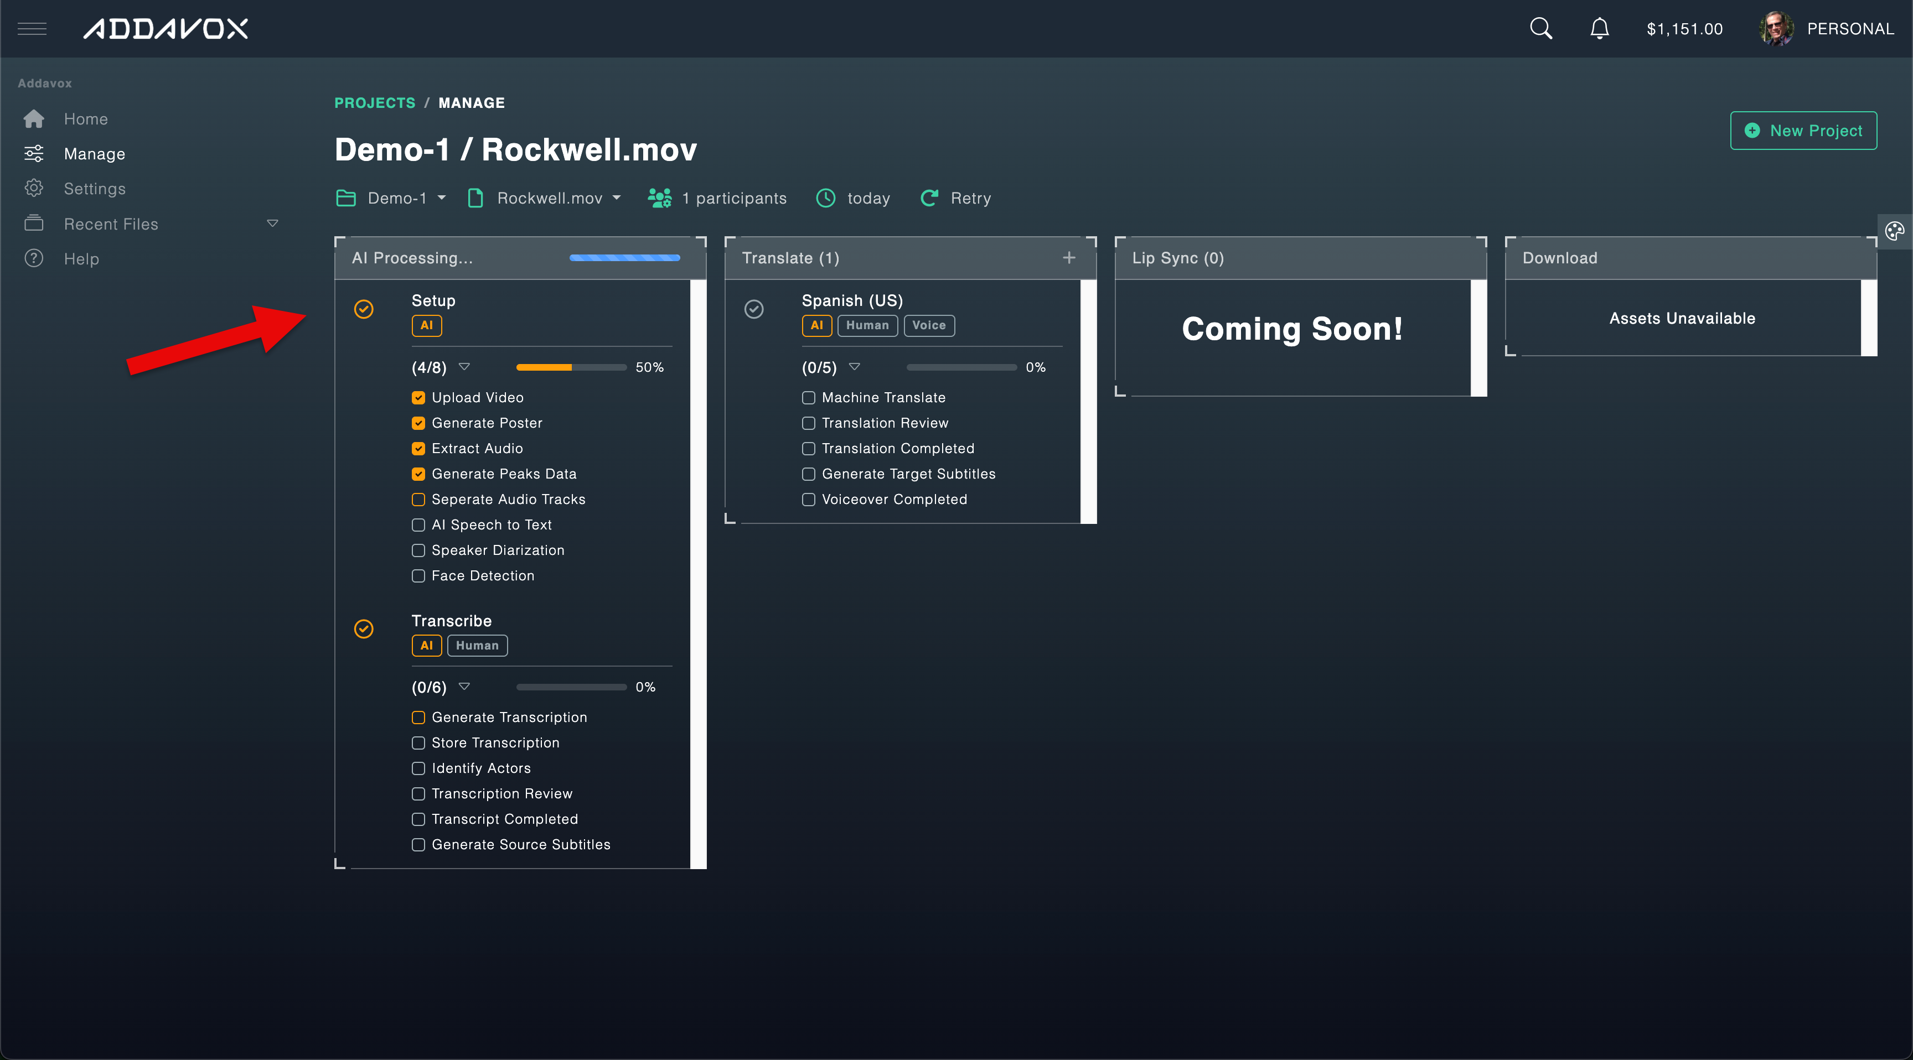Click the Home house icon
Image resolution: width=1913 pixels, height=1060 pixels.
(34, 119)
